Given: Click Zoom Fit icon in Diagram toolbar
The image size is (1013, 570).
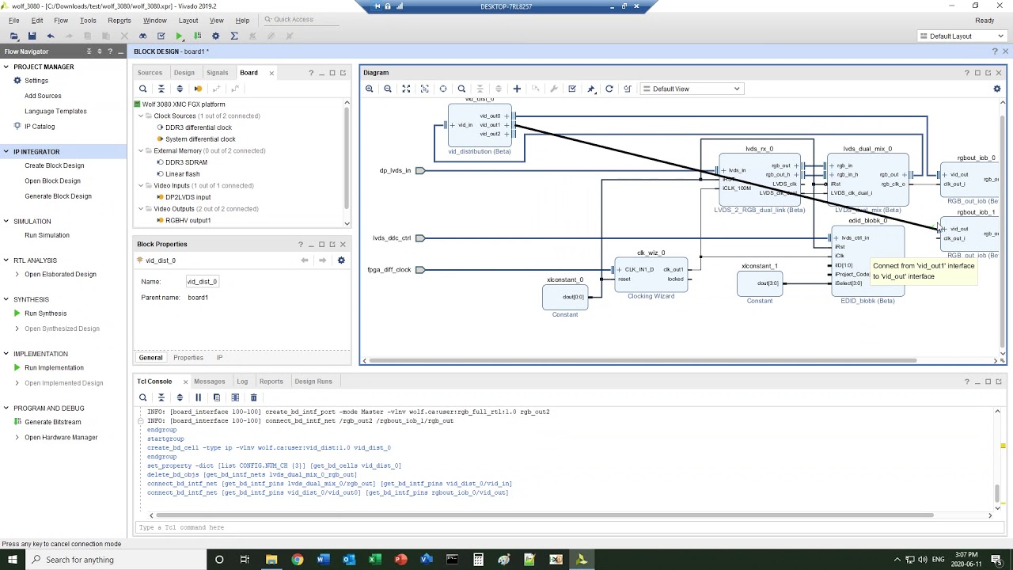Looking at the screenshot, I should tap(406, 89).
